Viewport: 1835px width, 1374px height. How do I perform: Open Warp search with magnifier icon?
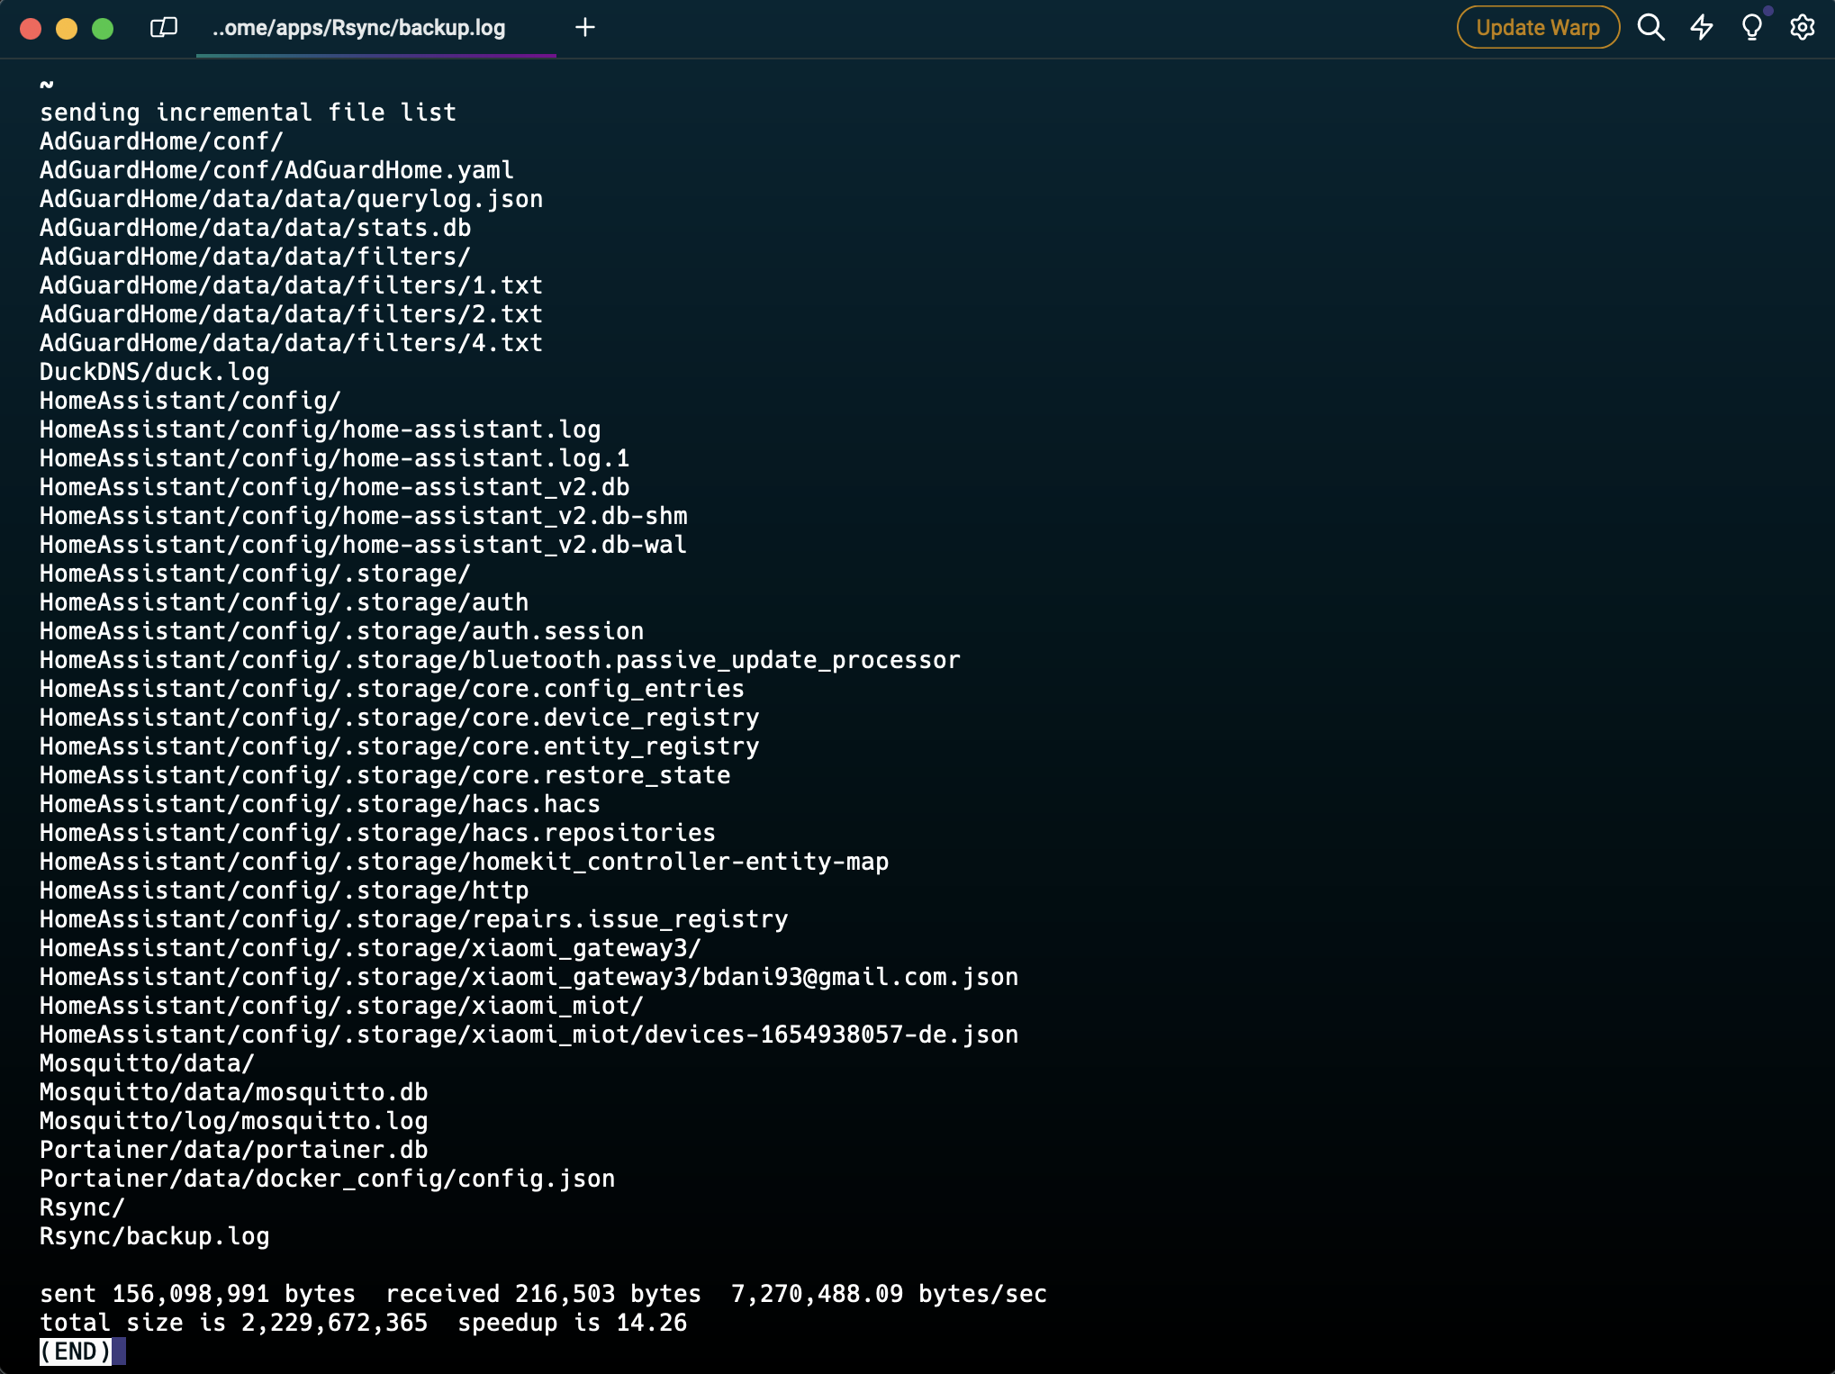pyautogui.click(x=1650, y=28)
